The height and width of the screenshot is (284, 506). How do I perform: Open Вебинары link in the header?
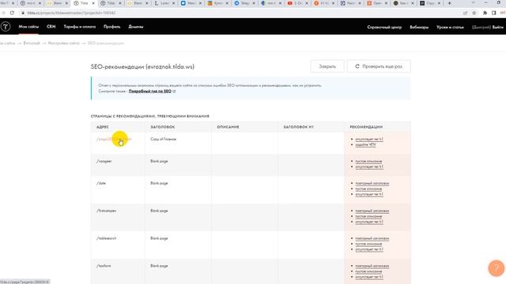[x=419, y=27]
